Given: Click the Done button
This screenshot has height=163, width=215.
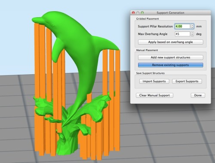Looking at the screenshot, I should [x=198, y=95].
